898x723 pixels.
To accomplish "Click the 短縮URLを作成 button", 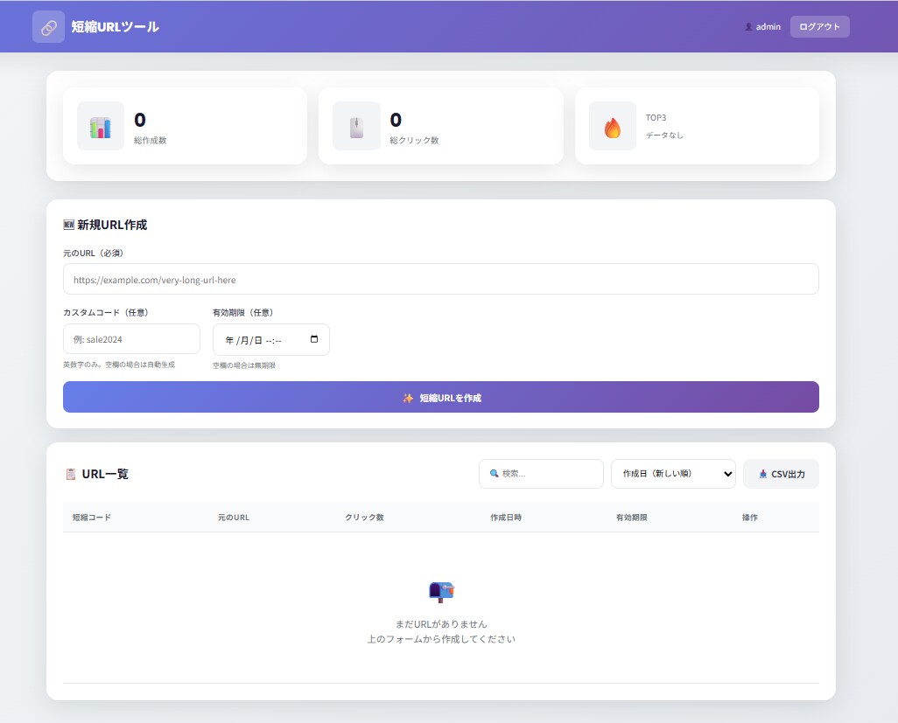I will [441, 397].
